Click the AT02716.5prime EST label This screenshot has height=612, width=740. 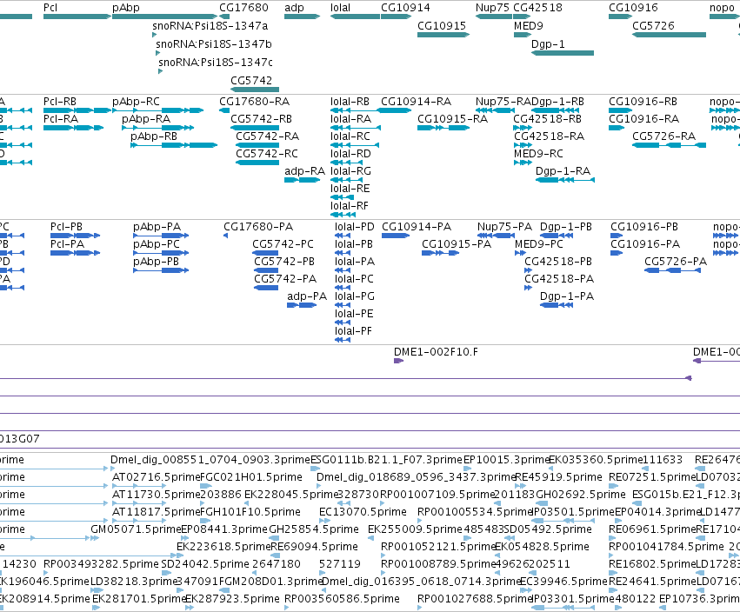click(157, 477)
